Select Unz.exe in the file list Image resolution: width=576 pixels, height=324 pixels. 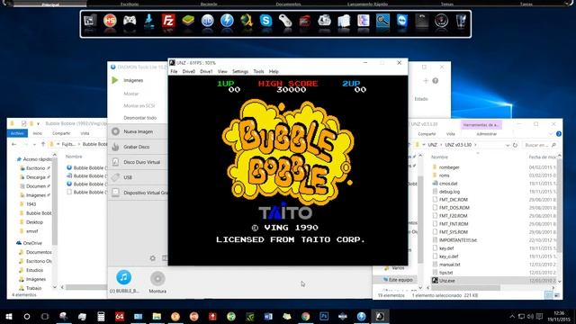click(x=446, y=281)
